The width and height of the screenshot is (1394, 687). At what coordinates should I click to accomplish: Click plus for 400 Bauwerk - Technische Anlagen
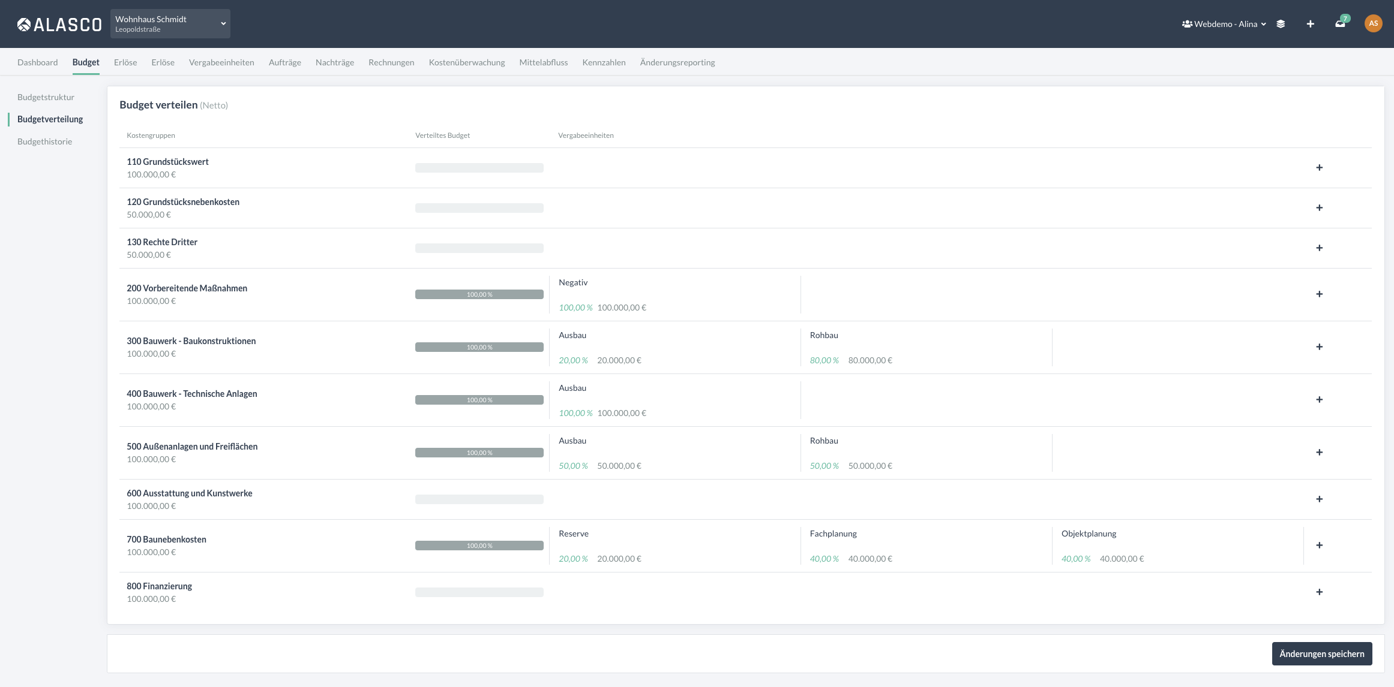(1319, 400)
